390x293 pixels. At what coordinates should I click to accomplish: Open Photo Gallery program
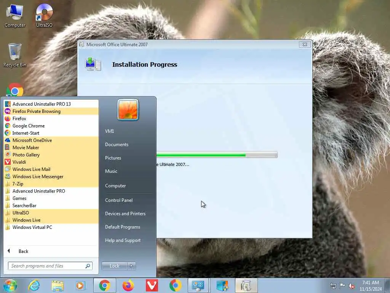coord(51,155)
